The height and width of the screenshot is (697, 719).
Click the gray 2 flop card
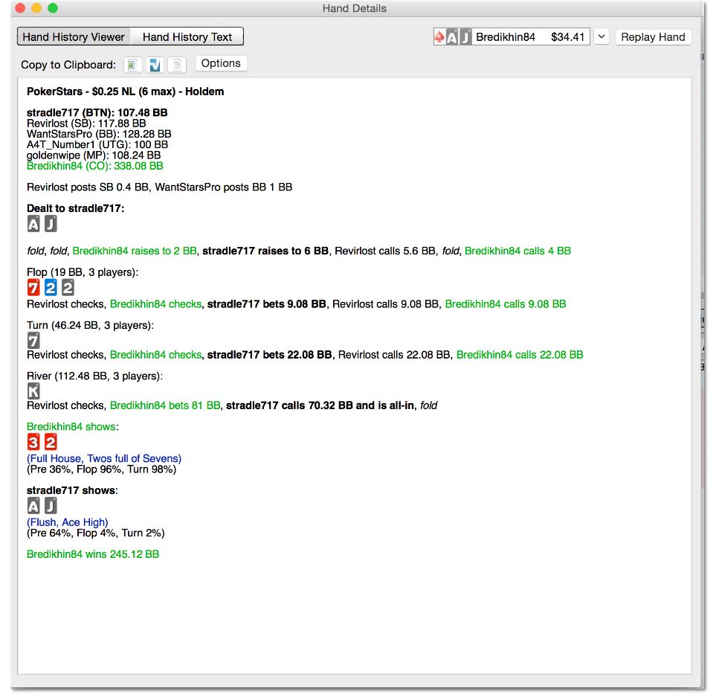point(68,288)
